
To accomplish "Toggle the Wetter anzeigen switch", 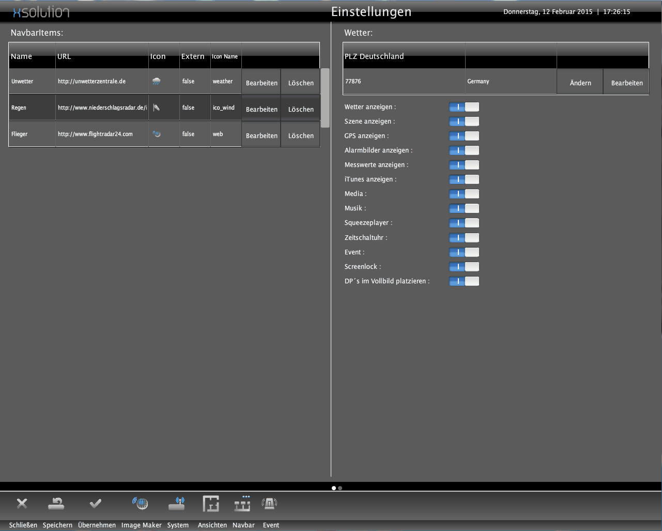I will click(464, 107).
